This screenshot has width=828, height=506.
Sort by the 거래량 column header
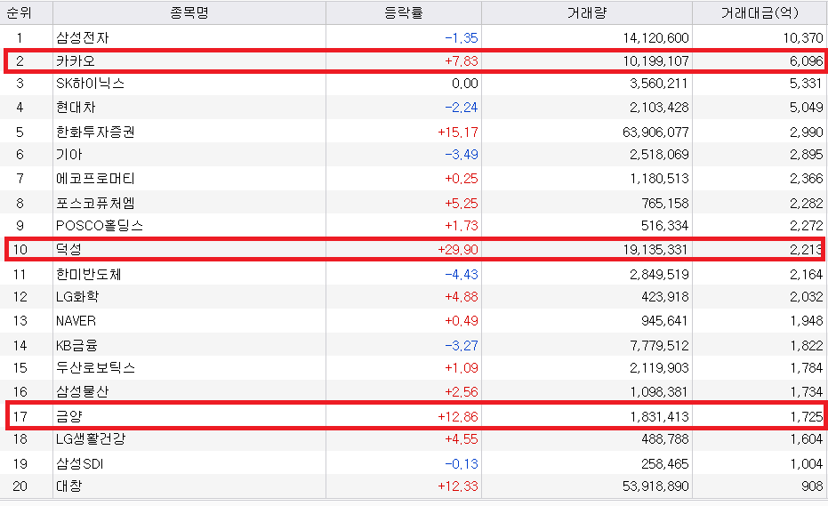[587, 12]
